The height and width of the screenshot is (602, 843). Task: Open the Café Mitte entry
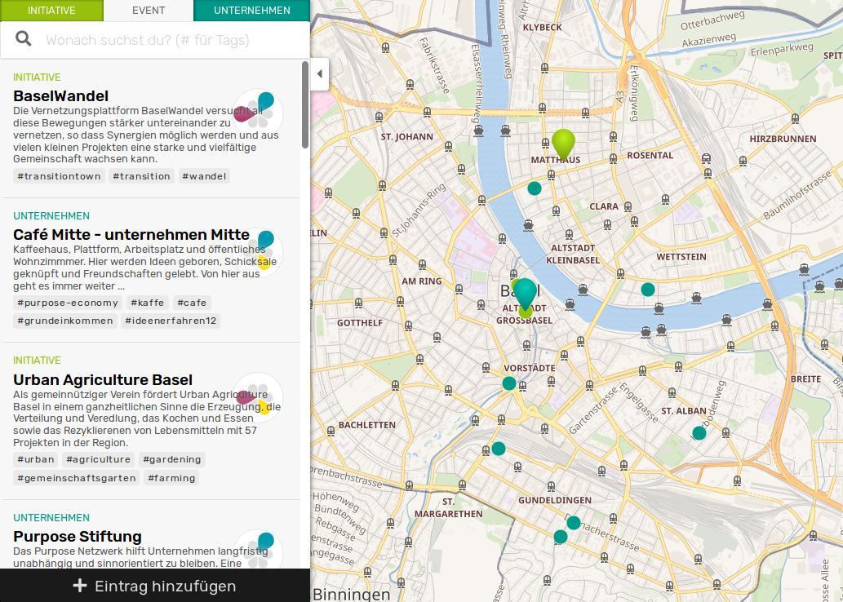[x=131, y=235]
